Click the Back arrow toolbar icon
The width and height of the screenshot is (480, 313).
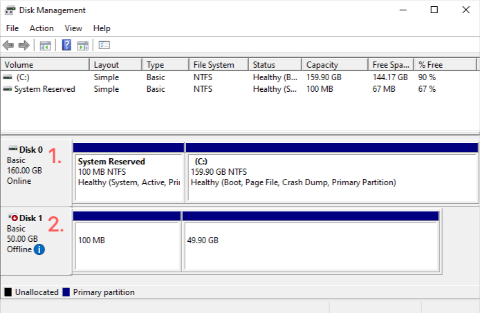pyautogui.click(x=8, y=46)
